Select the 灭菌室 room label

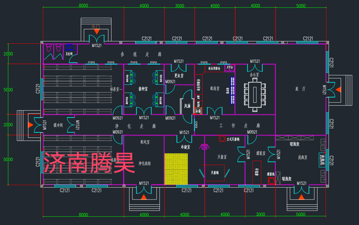pyautogui.click(x=222, y=157)
